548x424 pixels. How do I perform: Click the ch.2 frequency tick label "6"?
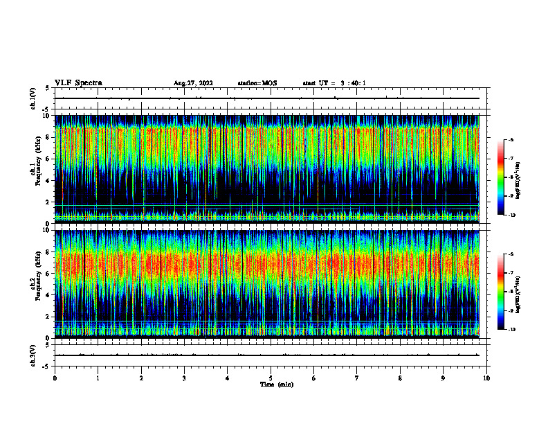point(48,274)
